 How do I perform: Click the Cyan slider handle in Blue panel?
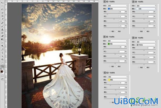pos(107,14)
